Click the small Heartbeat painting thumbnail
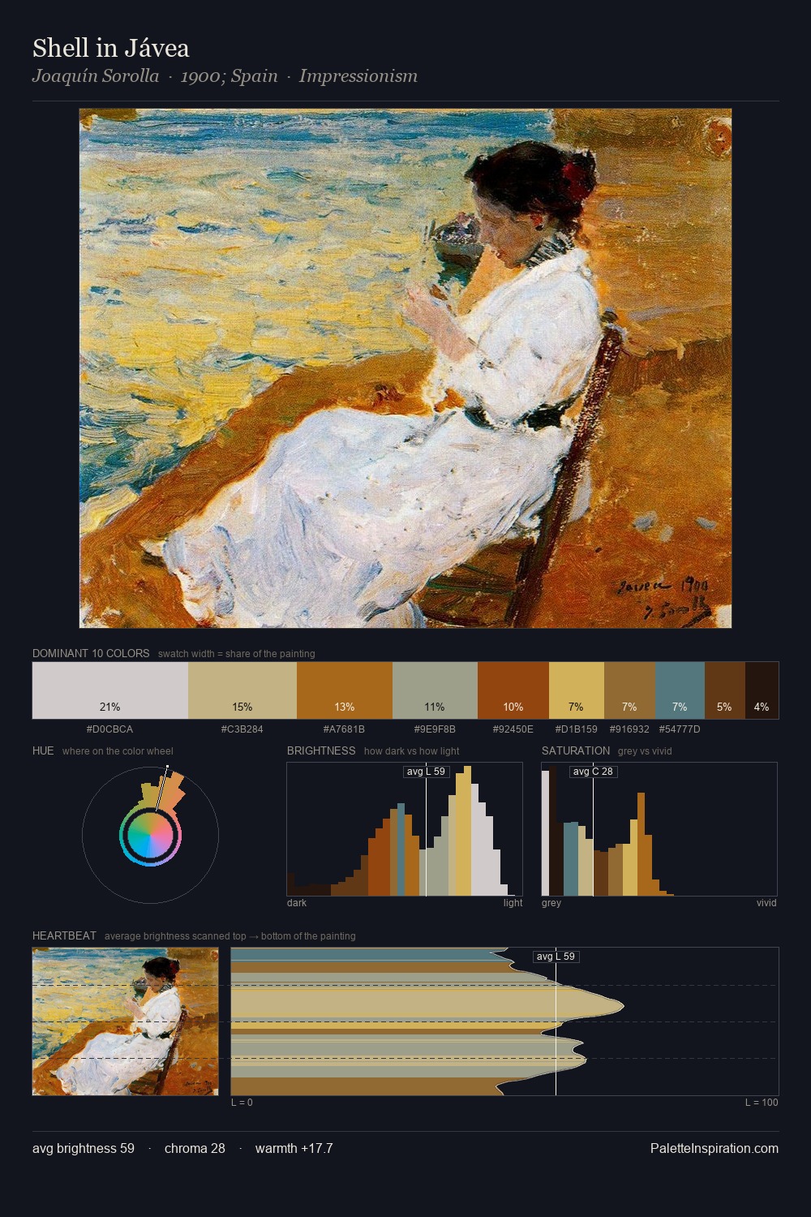Image resolution: width=811 pixels, height=1217 pixels. 126,1021
